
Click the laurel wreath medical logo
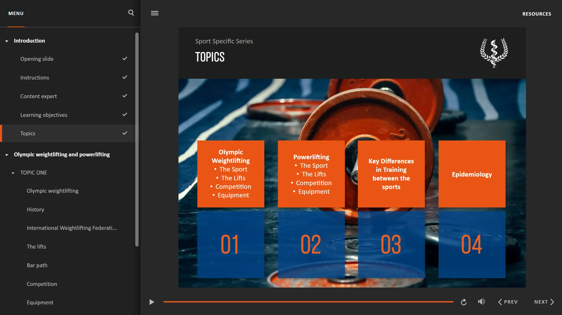[494, 53]
